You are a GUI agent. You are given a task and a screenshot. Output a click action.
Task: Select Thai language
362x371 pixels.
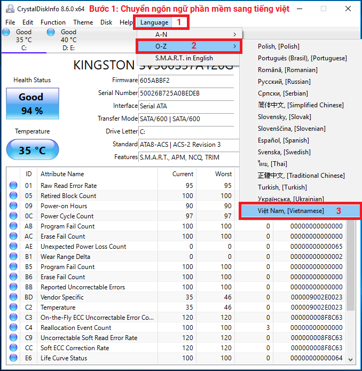coord(272,164)
